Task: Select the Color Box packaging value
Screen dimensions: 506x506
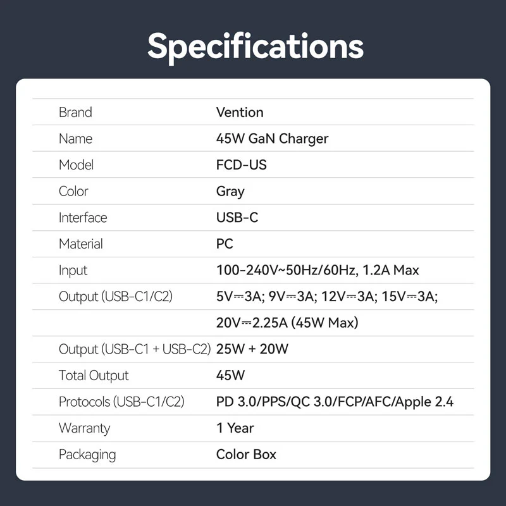Action: [246, 454]
